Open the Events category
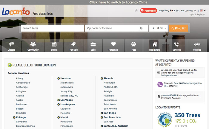 tap(54, 46)
